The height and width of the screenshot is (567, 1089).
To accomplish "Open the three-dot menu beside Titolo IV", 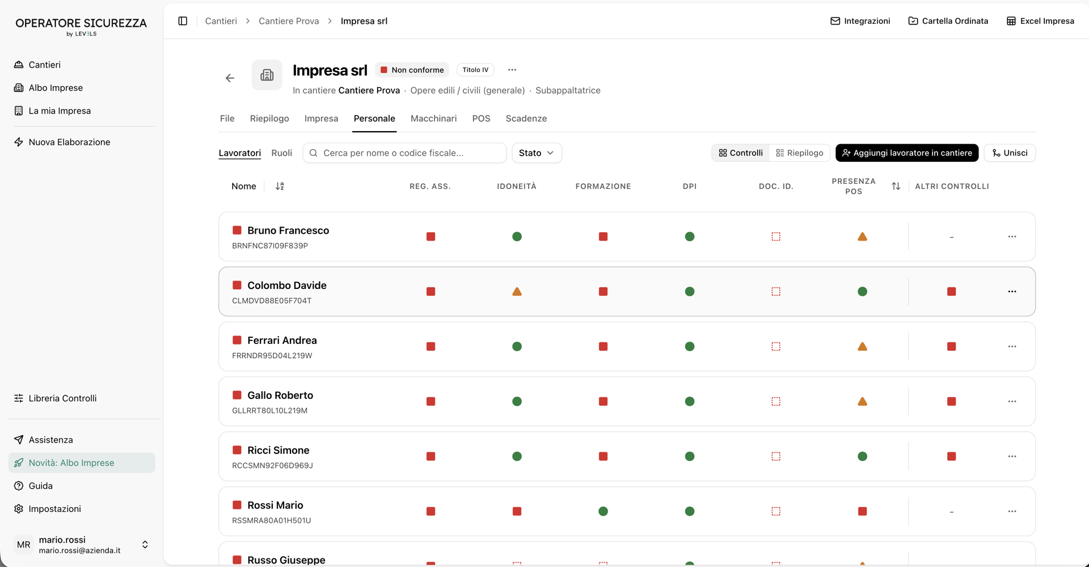I will pos(512,70).
